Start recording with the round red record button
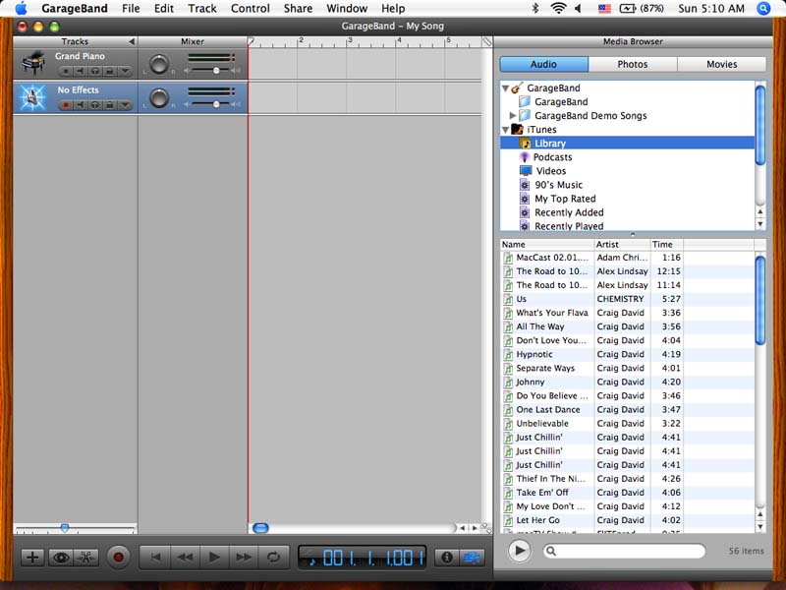Viewport: 786px width, 590px height. (x=118, y=558)
